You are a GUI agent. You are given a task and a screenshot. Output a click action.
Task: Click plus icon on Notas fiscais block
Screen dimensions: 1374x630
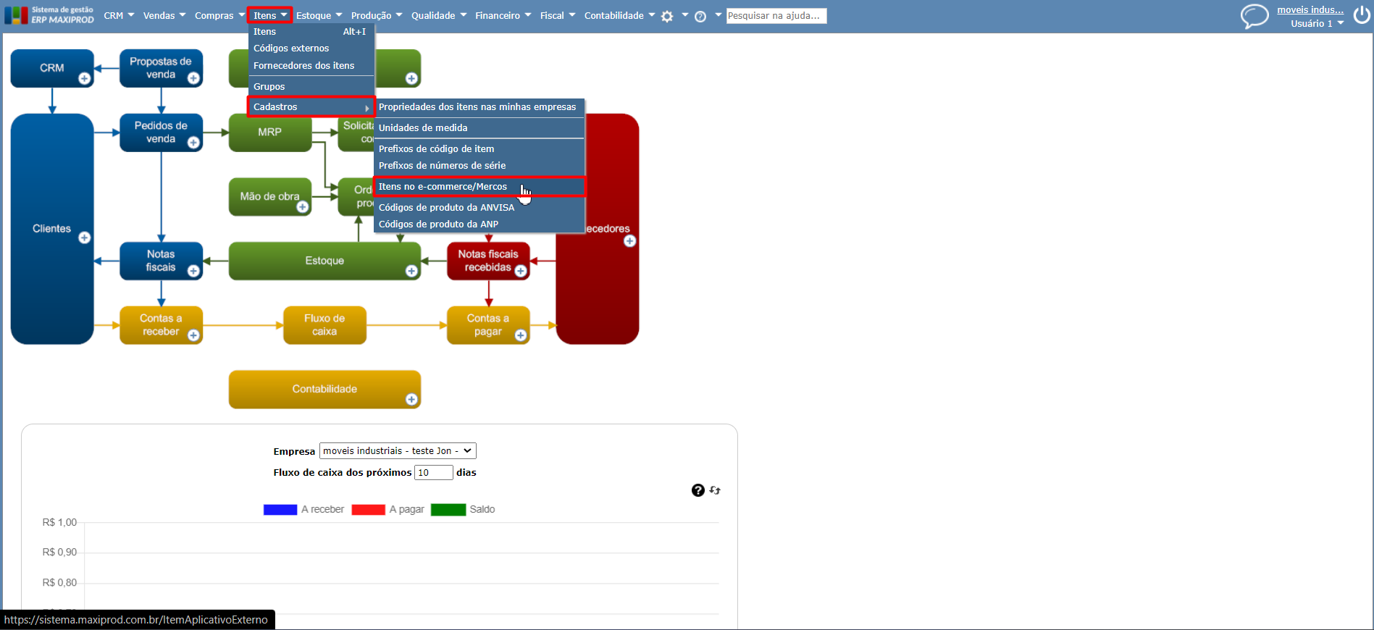point(193,271)
